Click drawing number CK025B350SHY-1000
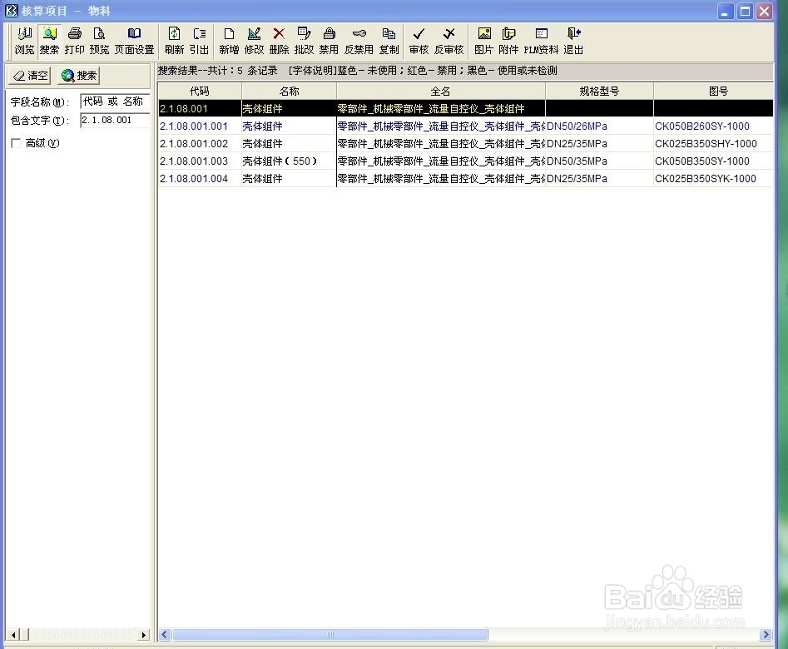Image resolution: width=788 pixels, height=649 pixels. point(706,144)
